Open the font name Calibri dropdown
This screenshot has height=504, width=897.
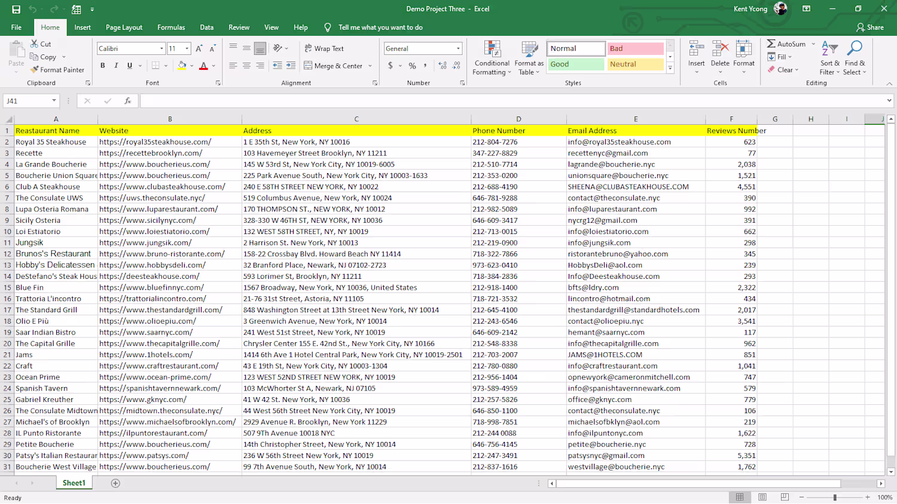pyautogui.click(x=161, y=48)
